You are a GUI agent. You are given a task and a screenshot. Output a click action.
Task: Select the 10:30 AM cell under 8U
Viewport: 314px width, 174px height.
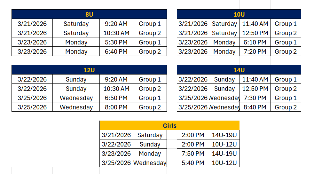pos(116,33)
